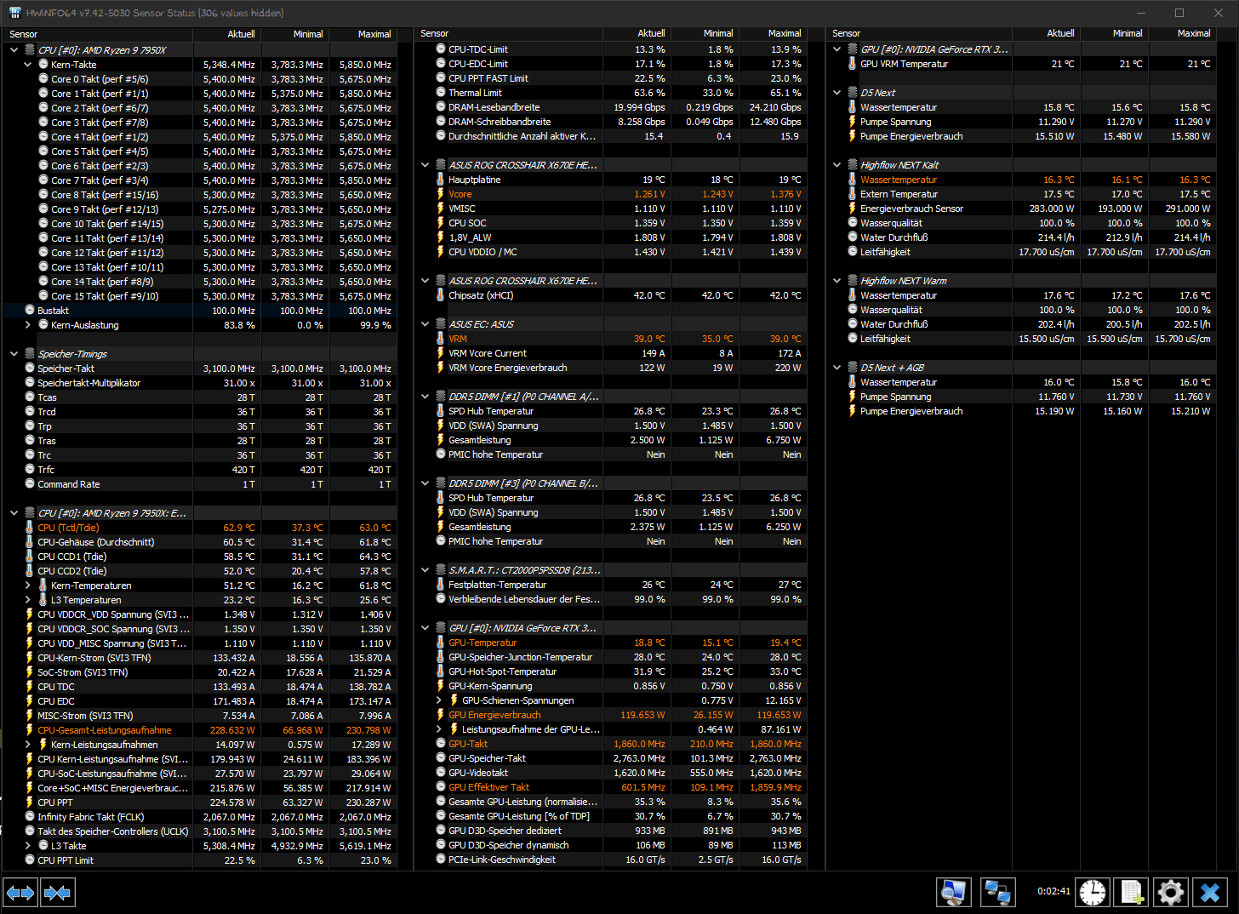This screenshot has height=914, width=1239.
Task: Click the 5,348.4 MHz Kern-Takte value
Action: pyautogui.click(x=229, y=65)
